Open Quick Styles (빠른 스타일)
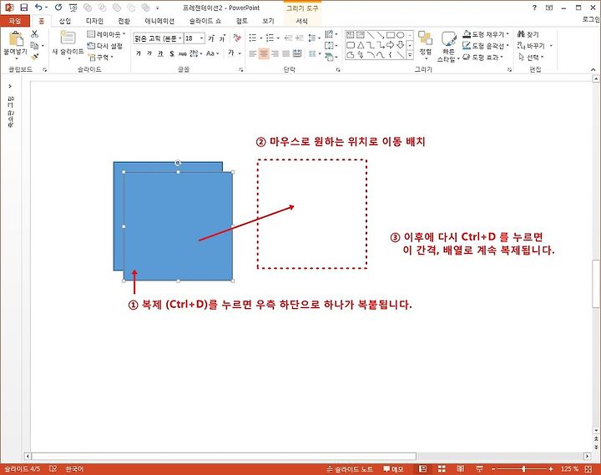The height and width of the screenshot is (475, 601). point(447,47)
